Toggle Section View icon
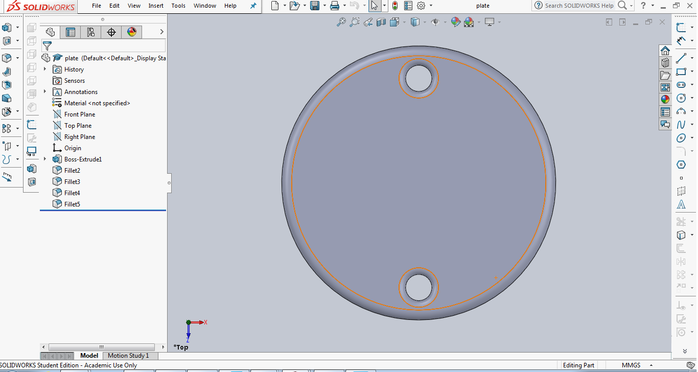The height and width of the screenshot is (372, 698). [381, 22]
